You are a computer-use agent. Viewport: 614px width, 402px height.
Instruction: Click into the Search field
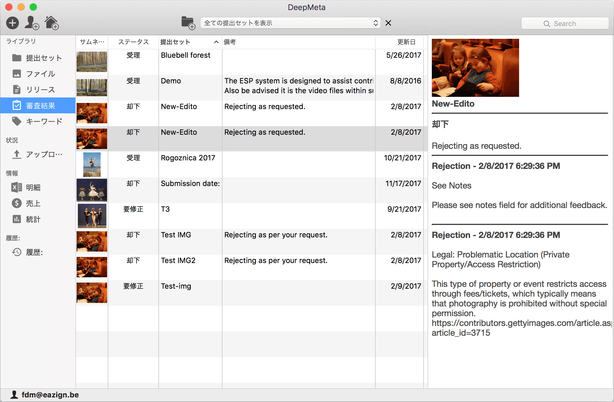pos(565,24)
